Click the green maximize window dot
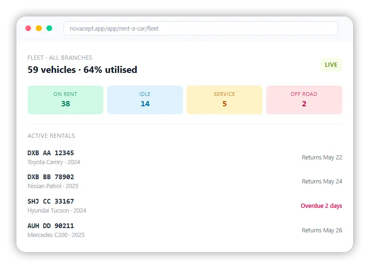 [x=49, y=28]
